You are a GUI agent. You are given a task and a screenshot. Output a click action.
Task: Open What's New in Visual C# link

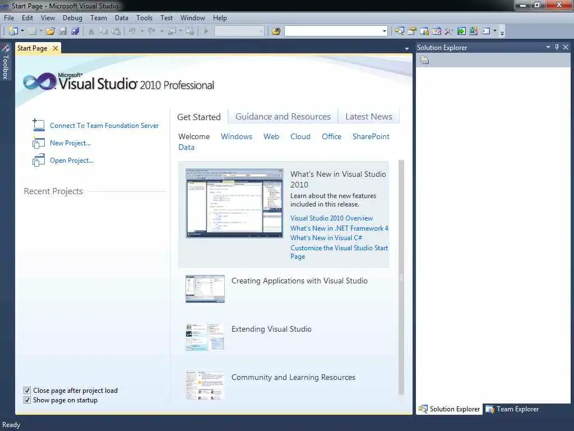326,238
